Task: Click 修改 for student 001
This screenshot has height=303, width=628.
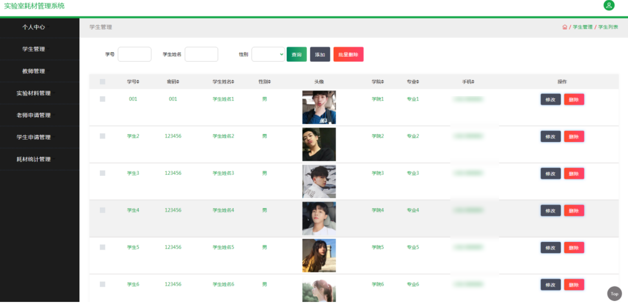Action: pyautogui.click(x=550, y=100)
